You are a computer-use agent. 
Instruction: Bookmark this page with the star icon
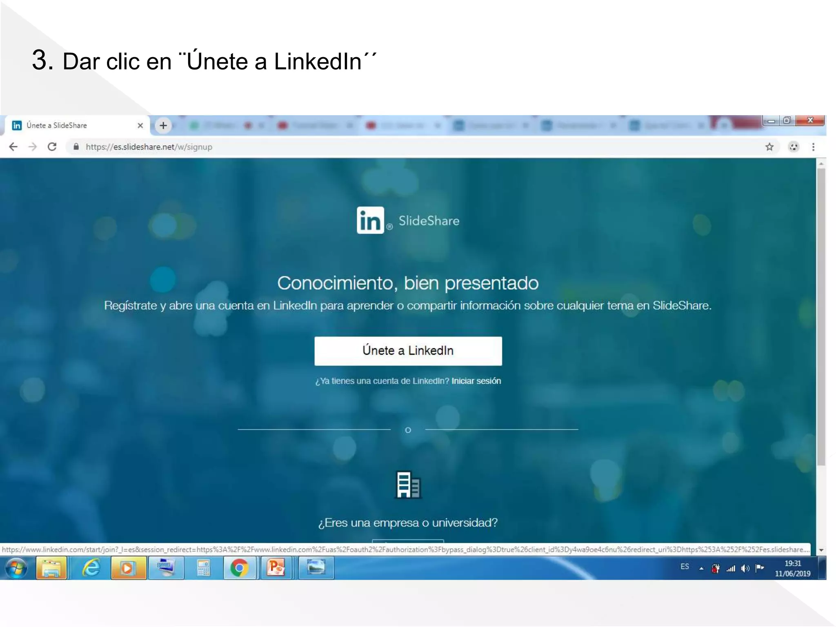click(769, 147)
